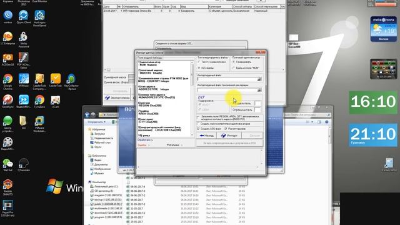Open the weather gadget showing +19
The height and width of the screenshot is (225, 400).
click(383, 29)
